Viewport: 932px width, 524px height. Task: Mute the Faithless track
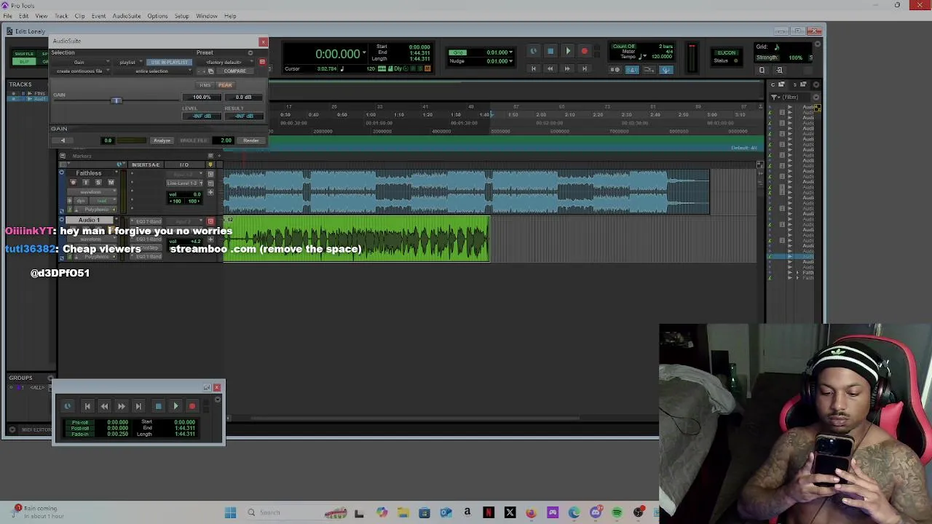pos(111,183)
